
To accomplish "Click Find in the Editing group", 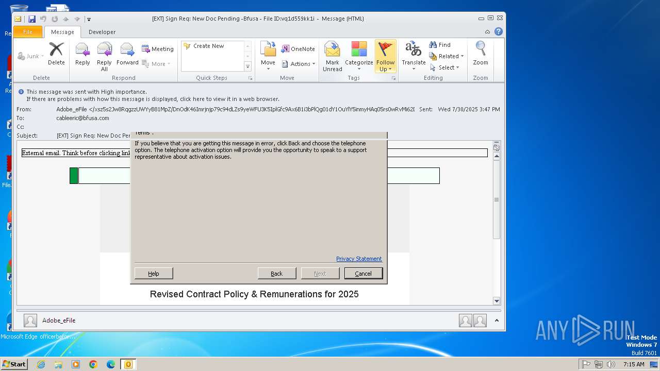I will (x=440, y=45).
